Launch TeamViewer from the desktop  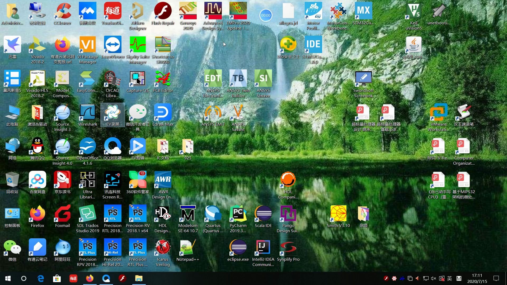(112, 47)
